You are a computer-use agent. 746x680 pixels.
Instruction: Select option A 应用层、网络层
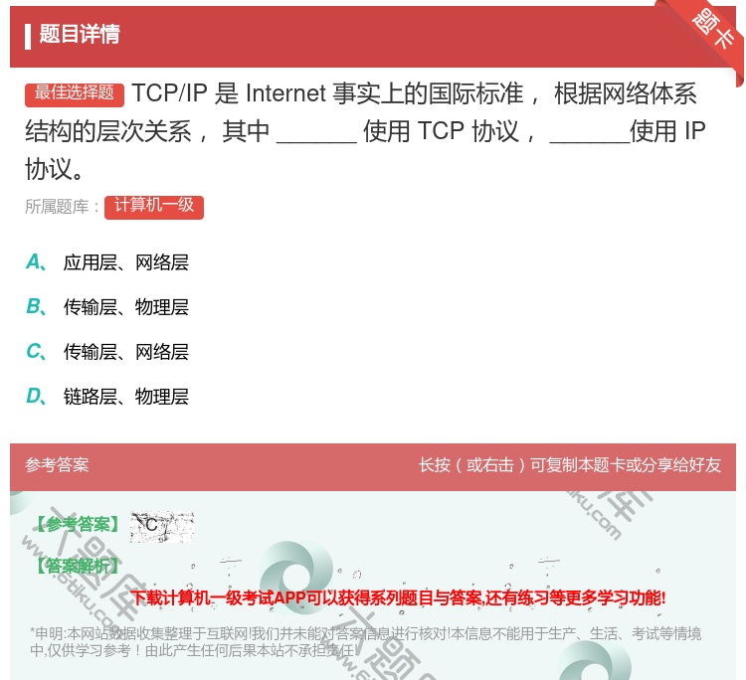(x=107, y=262)
